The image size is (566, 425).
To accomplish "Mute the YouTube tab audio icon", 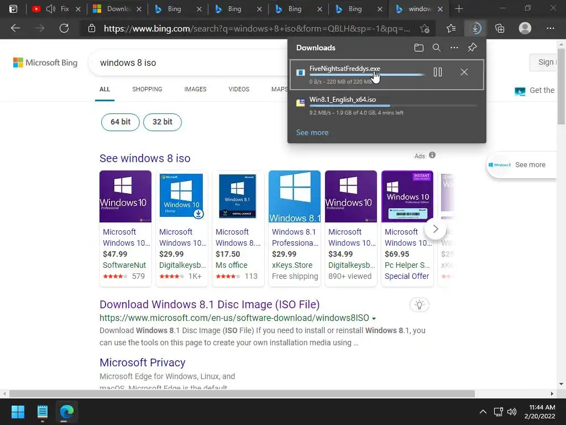I will [51, 9].
